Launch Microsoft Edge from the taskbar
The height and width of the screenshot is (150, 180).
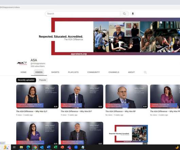(28, 147)
